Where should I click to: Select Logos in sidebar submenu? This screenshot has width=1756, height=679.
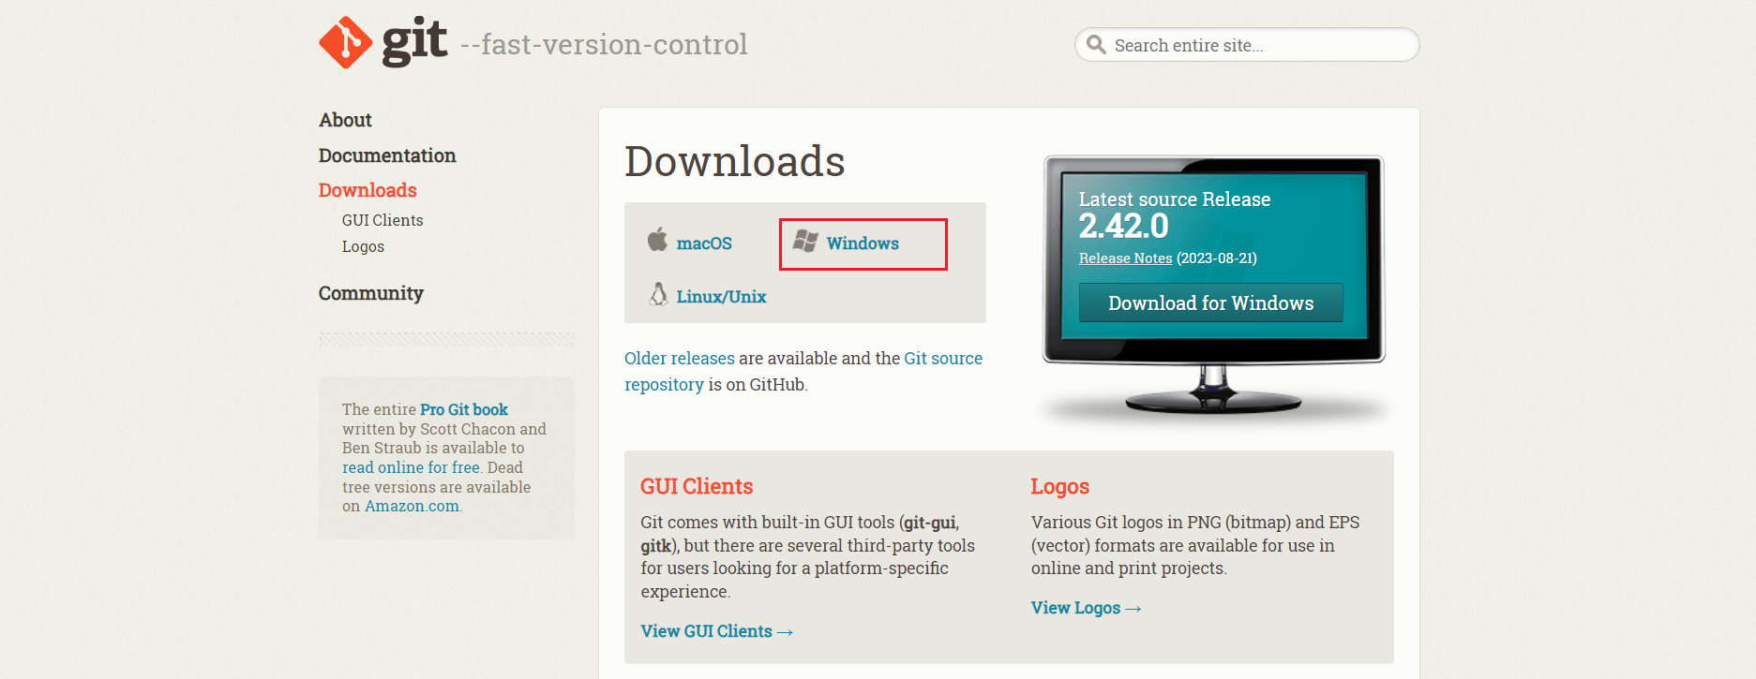363,246
